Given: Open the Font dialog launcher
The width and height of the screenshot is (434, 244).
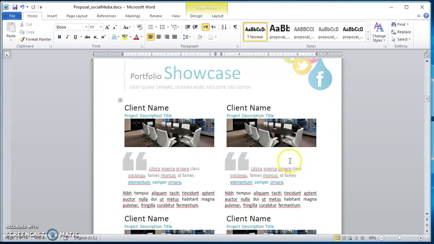Looking at the screenshot, I should tap(141, 46).
